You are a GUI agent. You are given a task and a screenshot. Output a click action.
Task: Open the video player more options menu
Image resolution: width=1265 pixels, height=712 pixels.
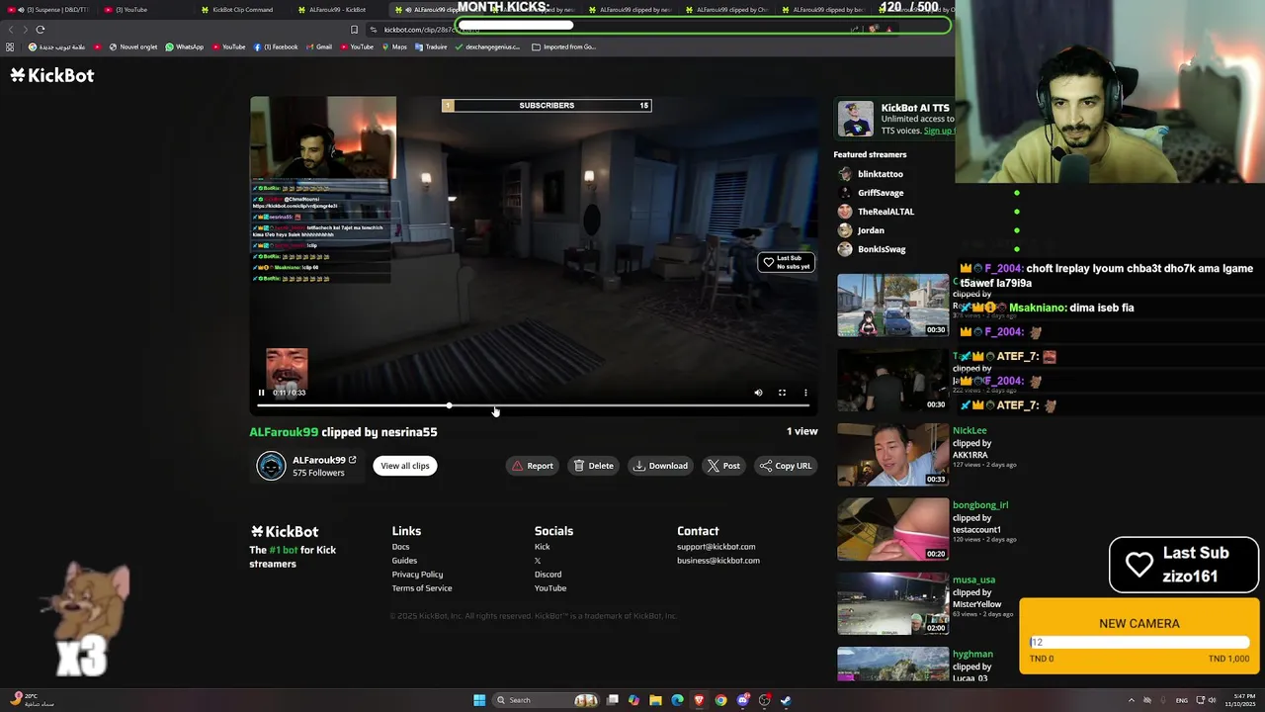pyautogui.click(x=805, y=393)
